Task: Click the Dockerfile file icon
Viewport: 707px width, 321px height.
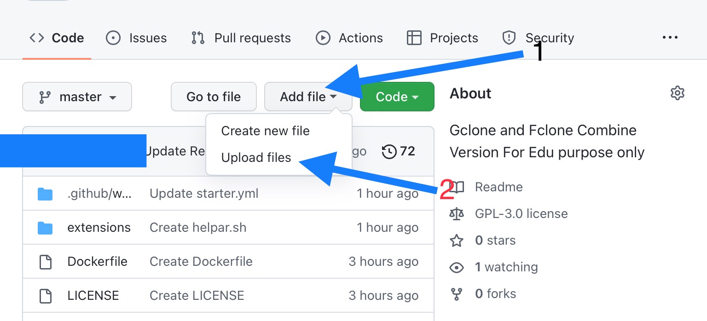Action: (45, 262)
